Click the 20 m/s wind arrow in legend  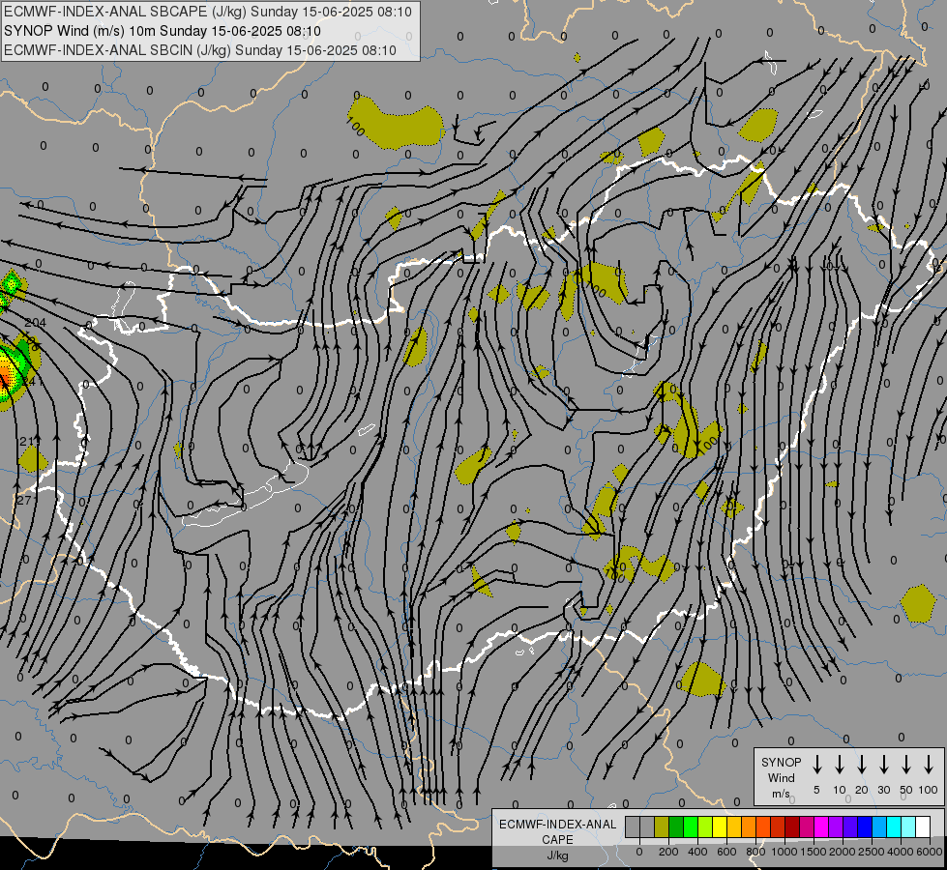click(862, 765)
